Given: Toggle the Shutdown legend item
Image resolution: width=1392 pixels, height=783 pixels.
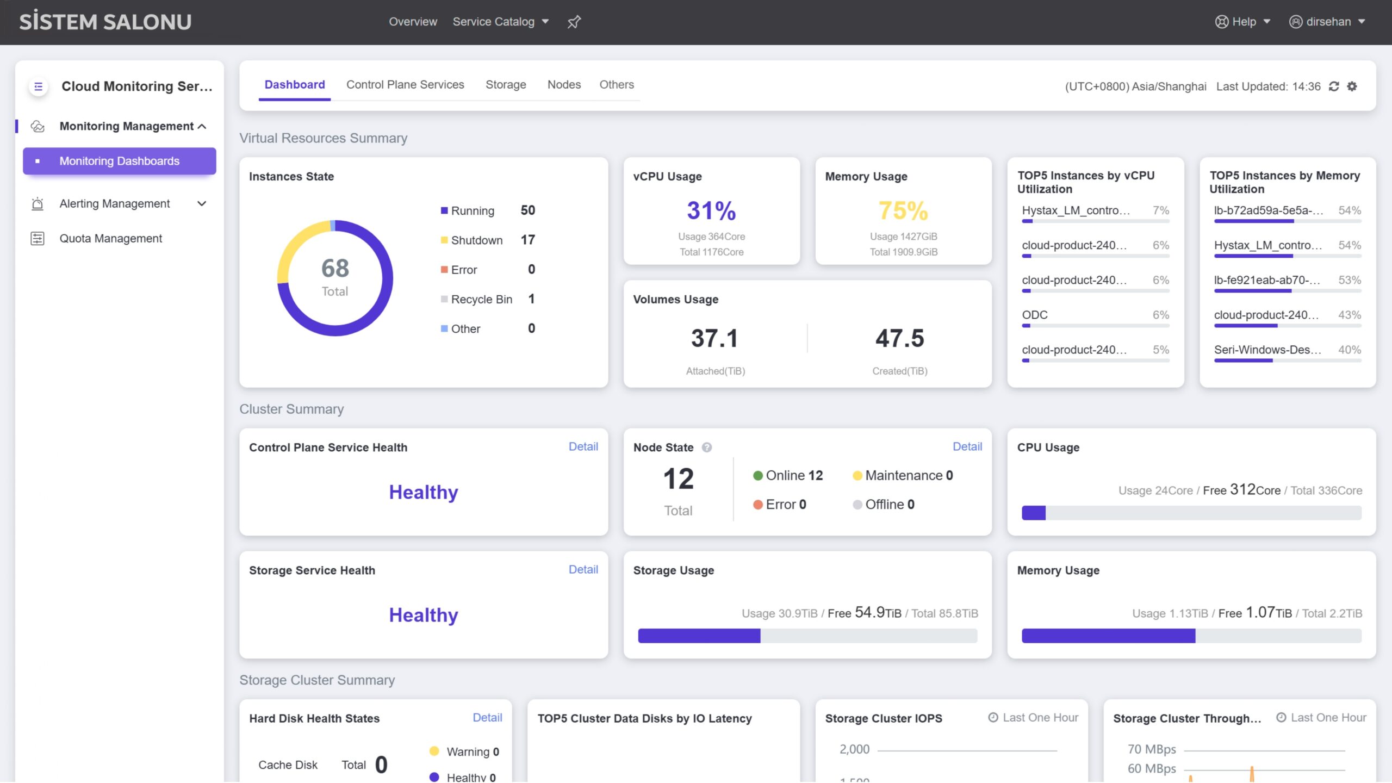Looking at the screenshot, I should click(x=476, y=240).
